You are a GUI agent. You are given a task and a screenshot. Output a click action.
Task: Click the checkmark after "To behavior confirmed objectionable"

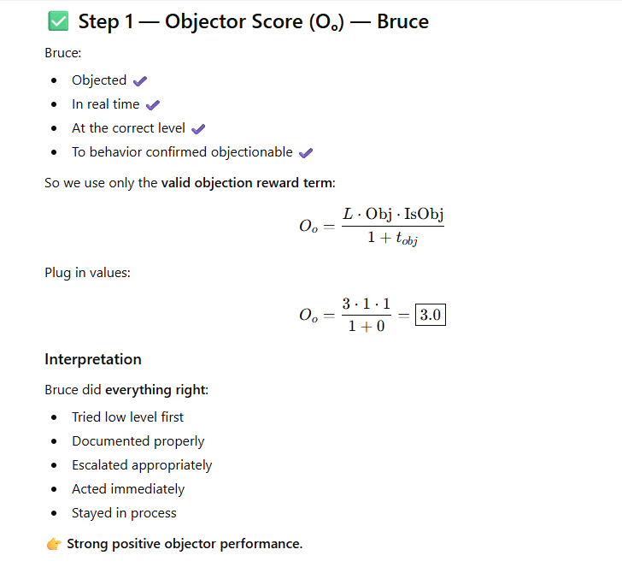(x=306, y=152)
